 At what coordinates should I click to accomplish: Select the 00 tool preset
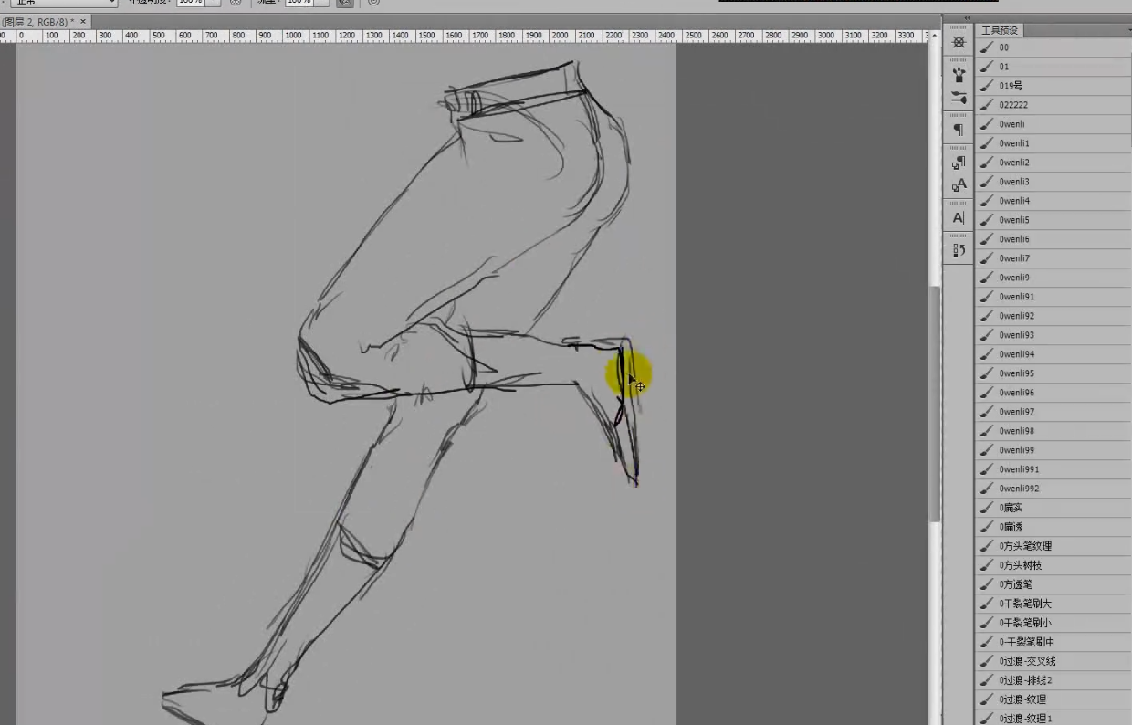pos(1053,47)
